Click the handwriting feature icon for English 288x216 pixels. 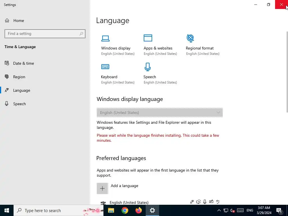coord(211,202)
